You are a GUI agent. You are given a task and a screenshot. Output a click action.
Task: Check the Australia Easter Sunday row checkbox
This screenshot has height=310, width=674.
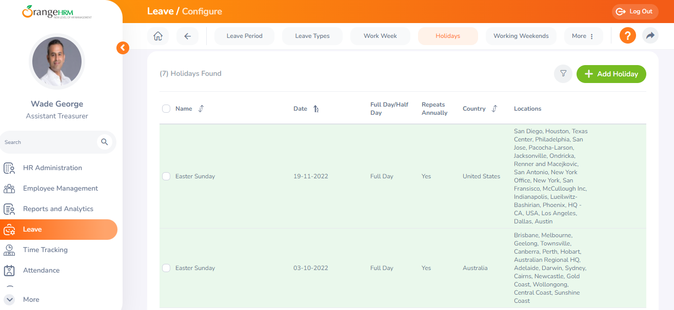pos(166,267)
